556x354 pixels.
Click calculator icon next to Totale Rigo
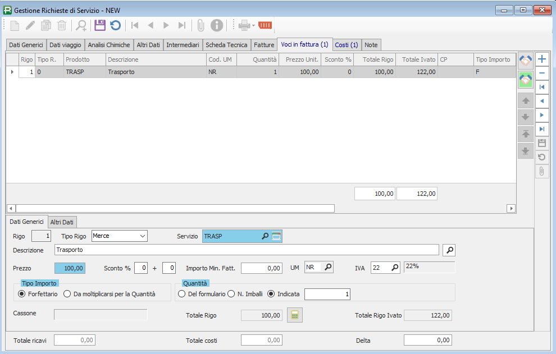pyautogui.click(x=295, y=315)
